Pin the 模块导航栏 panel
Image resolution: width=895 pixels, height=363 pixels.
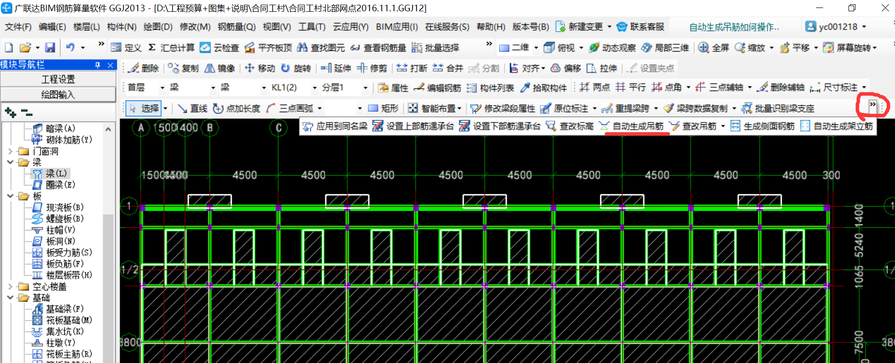98,65
